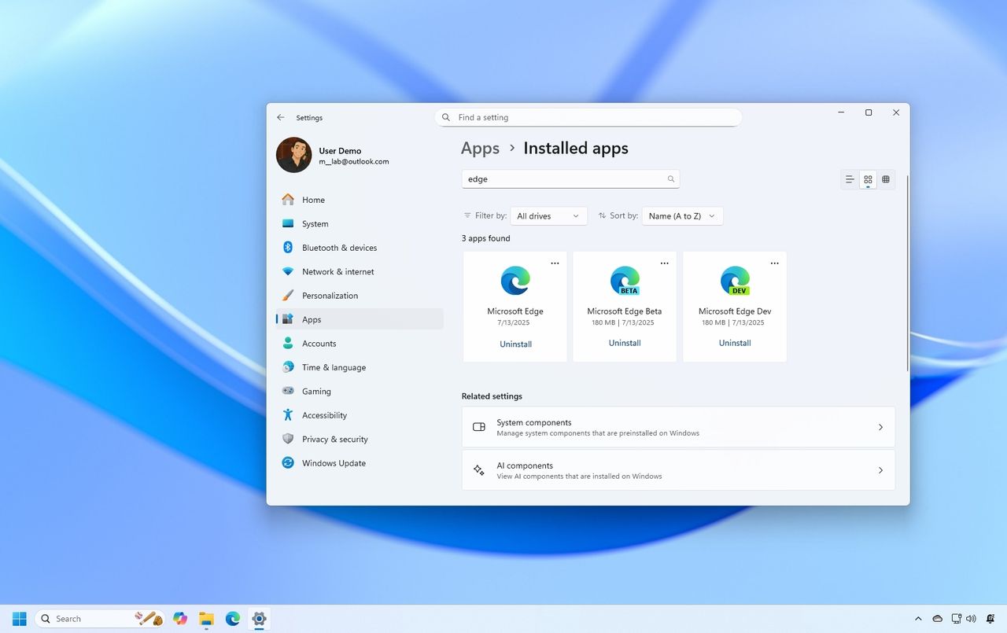The height and width of the screenshot is (633, 1007).
Task: Open the notifications bell icon
Action: point(990,619)
